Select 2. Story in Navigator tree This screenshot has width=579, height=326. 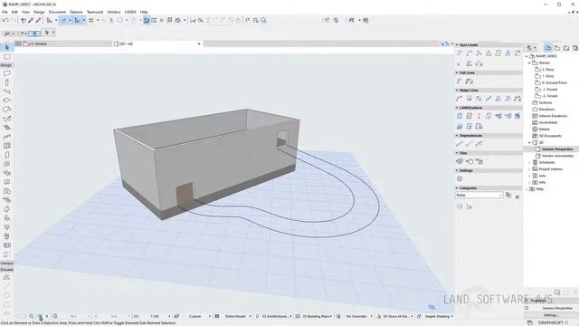coord(547,70)
